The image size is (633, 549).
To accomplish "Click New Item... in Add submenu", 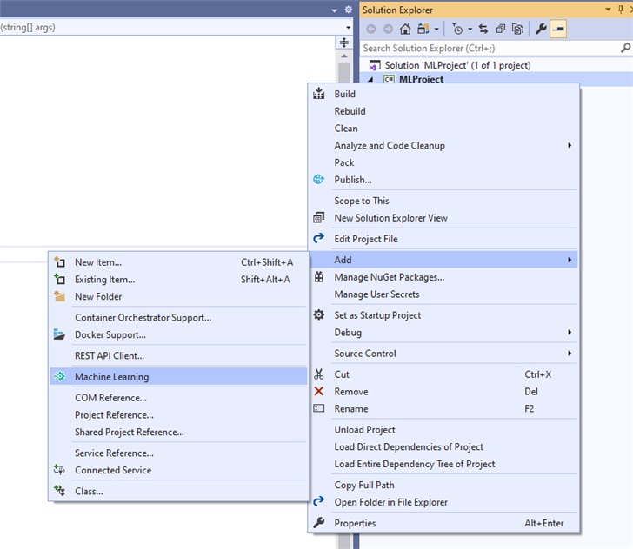I will click(178, 262).
